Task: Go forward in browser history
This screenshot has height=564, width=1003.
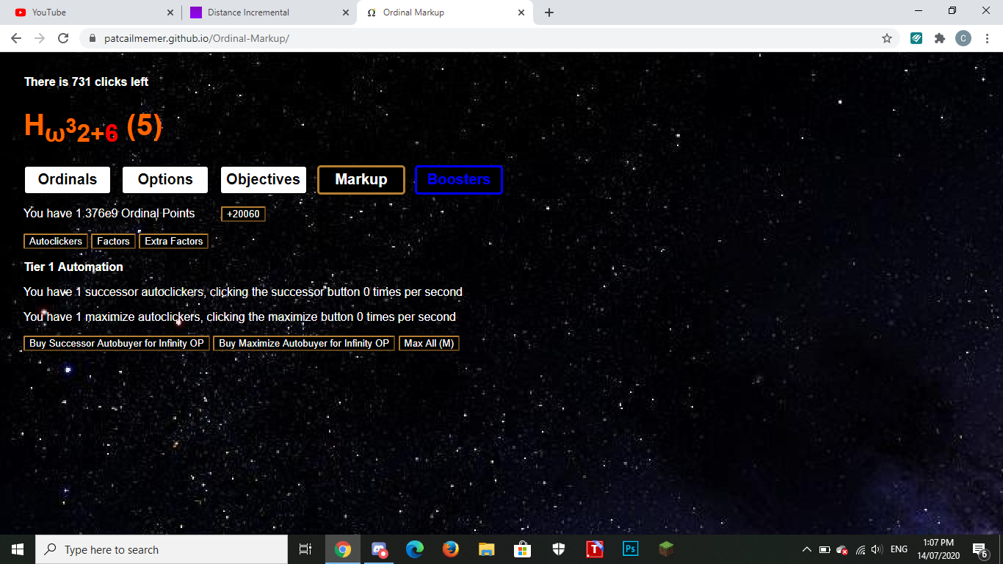Action: tap(40, 38)
